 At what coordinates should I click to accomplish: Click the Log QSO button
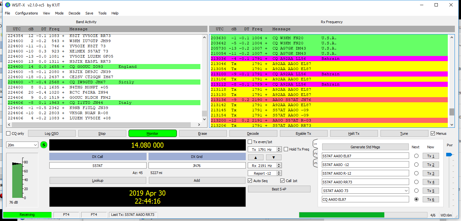(x=52, y=134)
